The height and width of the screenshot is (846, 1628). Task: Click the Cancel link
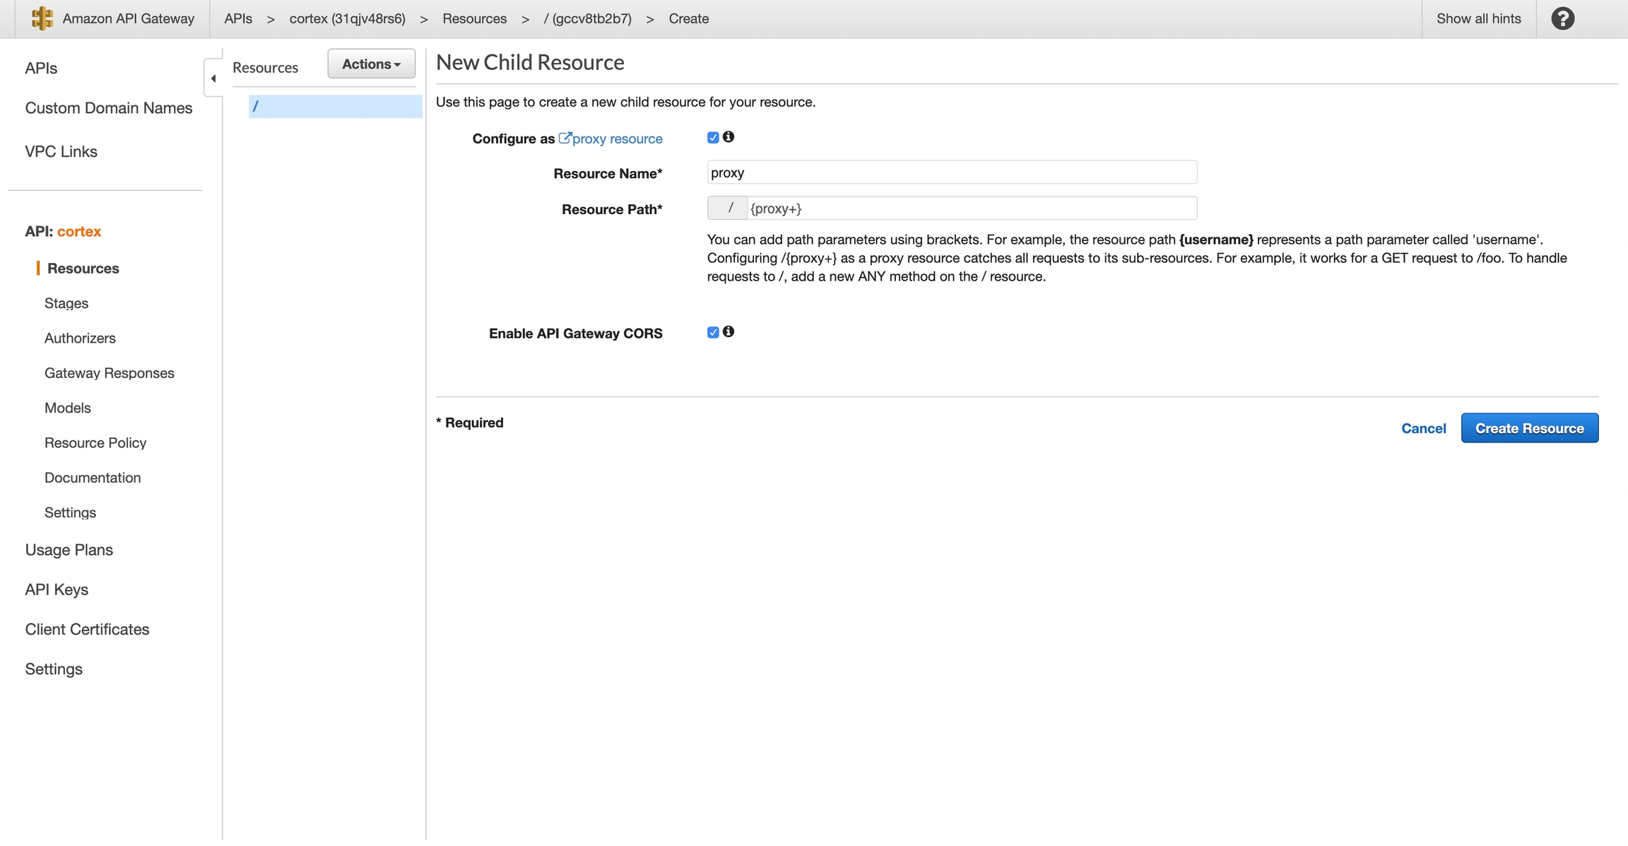(1423, 428)
